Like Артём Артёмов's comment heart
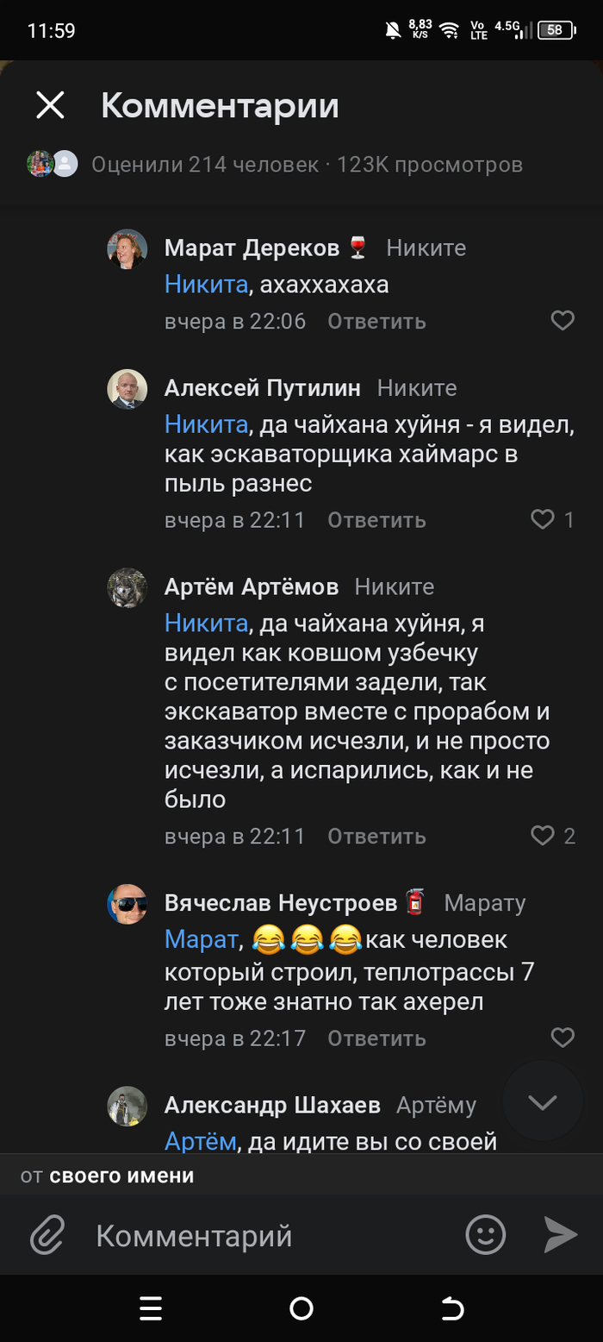This screenshot has height=1342, width=603. tap(543, 836)
